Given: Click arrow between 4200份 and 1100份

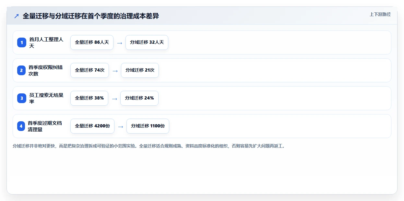Looking at the screenshot, I should (121, 126).
